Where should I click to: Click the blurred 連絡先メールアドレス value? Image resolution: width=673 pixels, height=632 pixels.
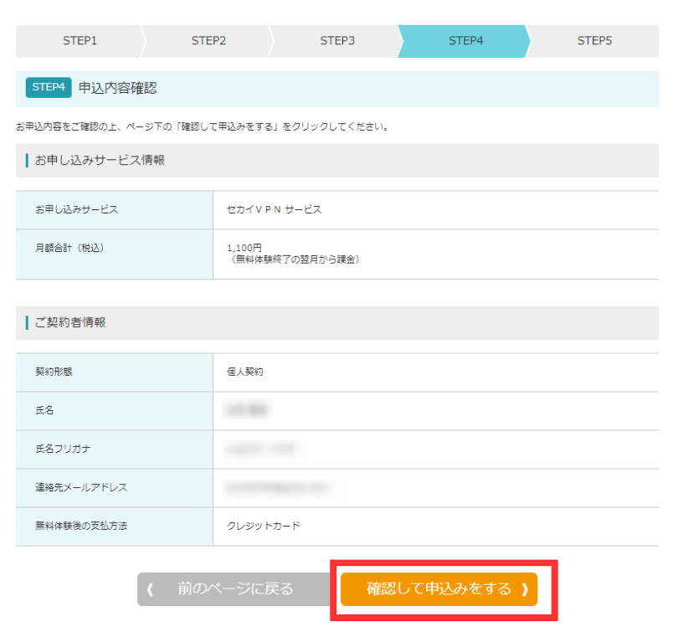[x=278, y=487]
